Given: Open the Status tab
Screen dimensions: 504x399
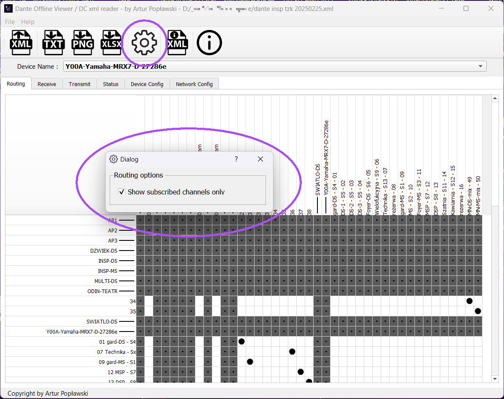Looking at the screenshot, I should [x=111, y=84].
